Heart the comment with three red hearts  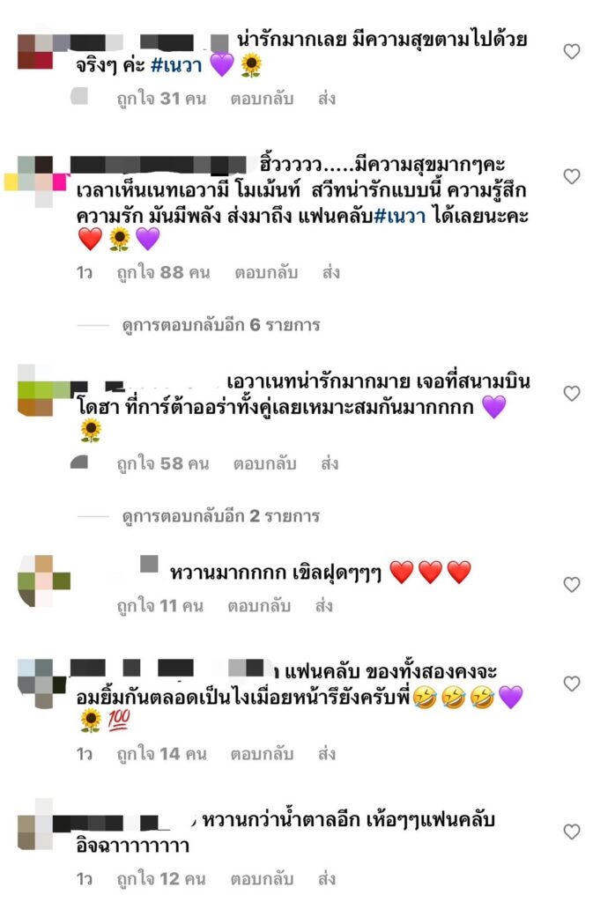(571, 585)
